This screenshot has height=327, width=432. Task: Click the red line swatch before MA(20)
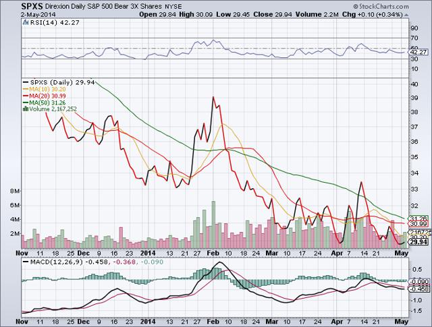pyautogui.click(x=26, y=96)
